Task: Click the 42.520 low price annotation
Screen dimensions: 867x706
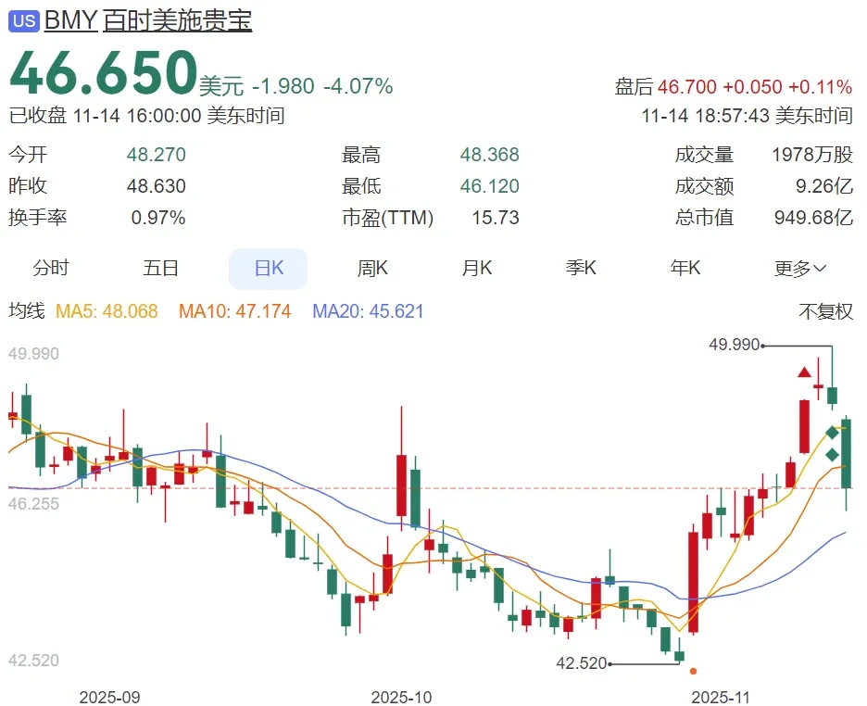Action: tap(581, 662)
